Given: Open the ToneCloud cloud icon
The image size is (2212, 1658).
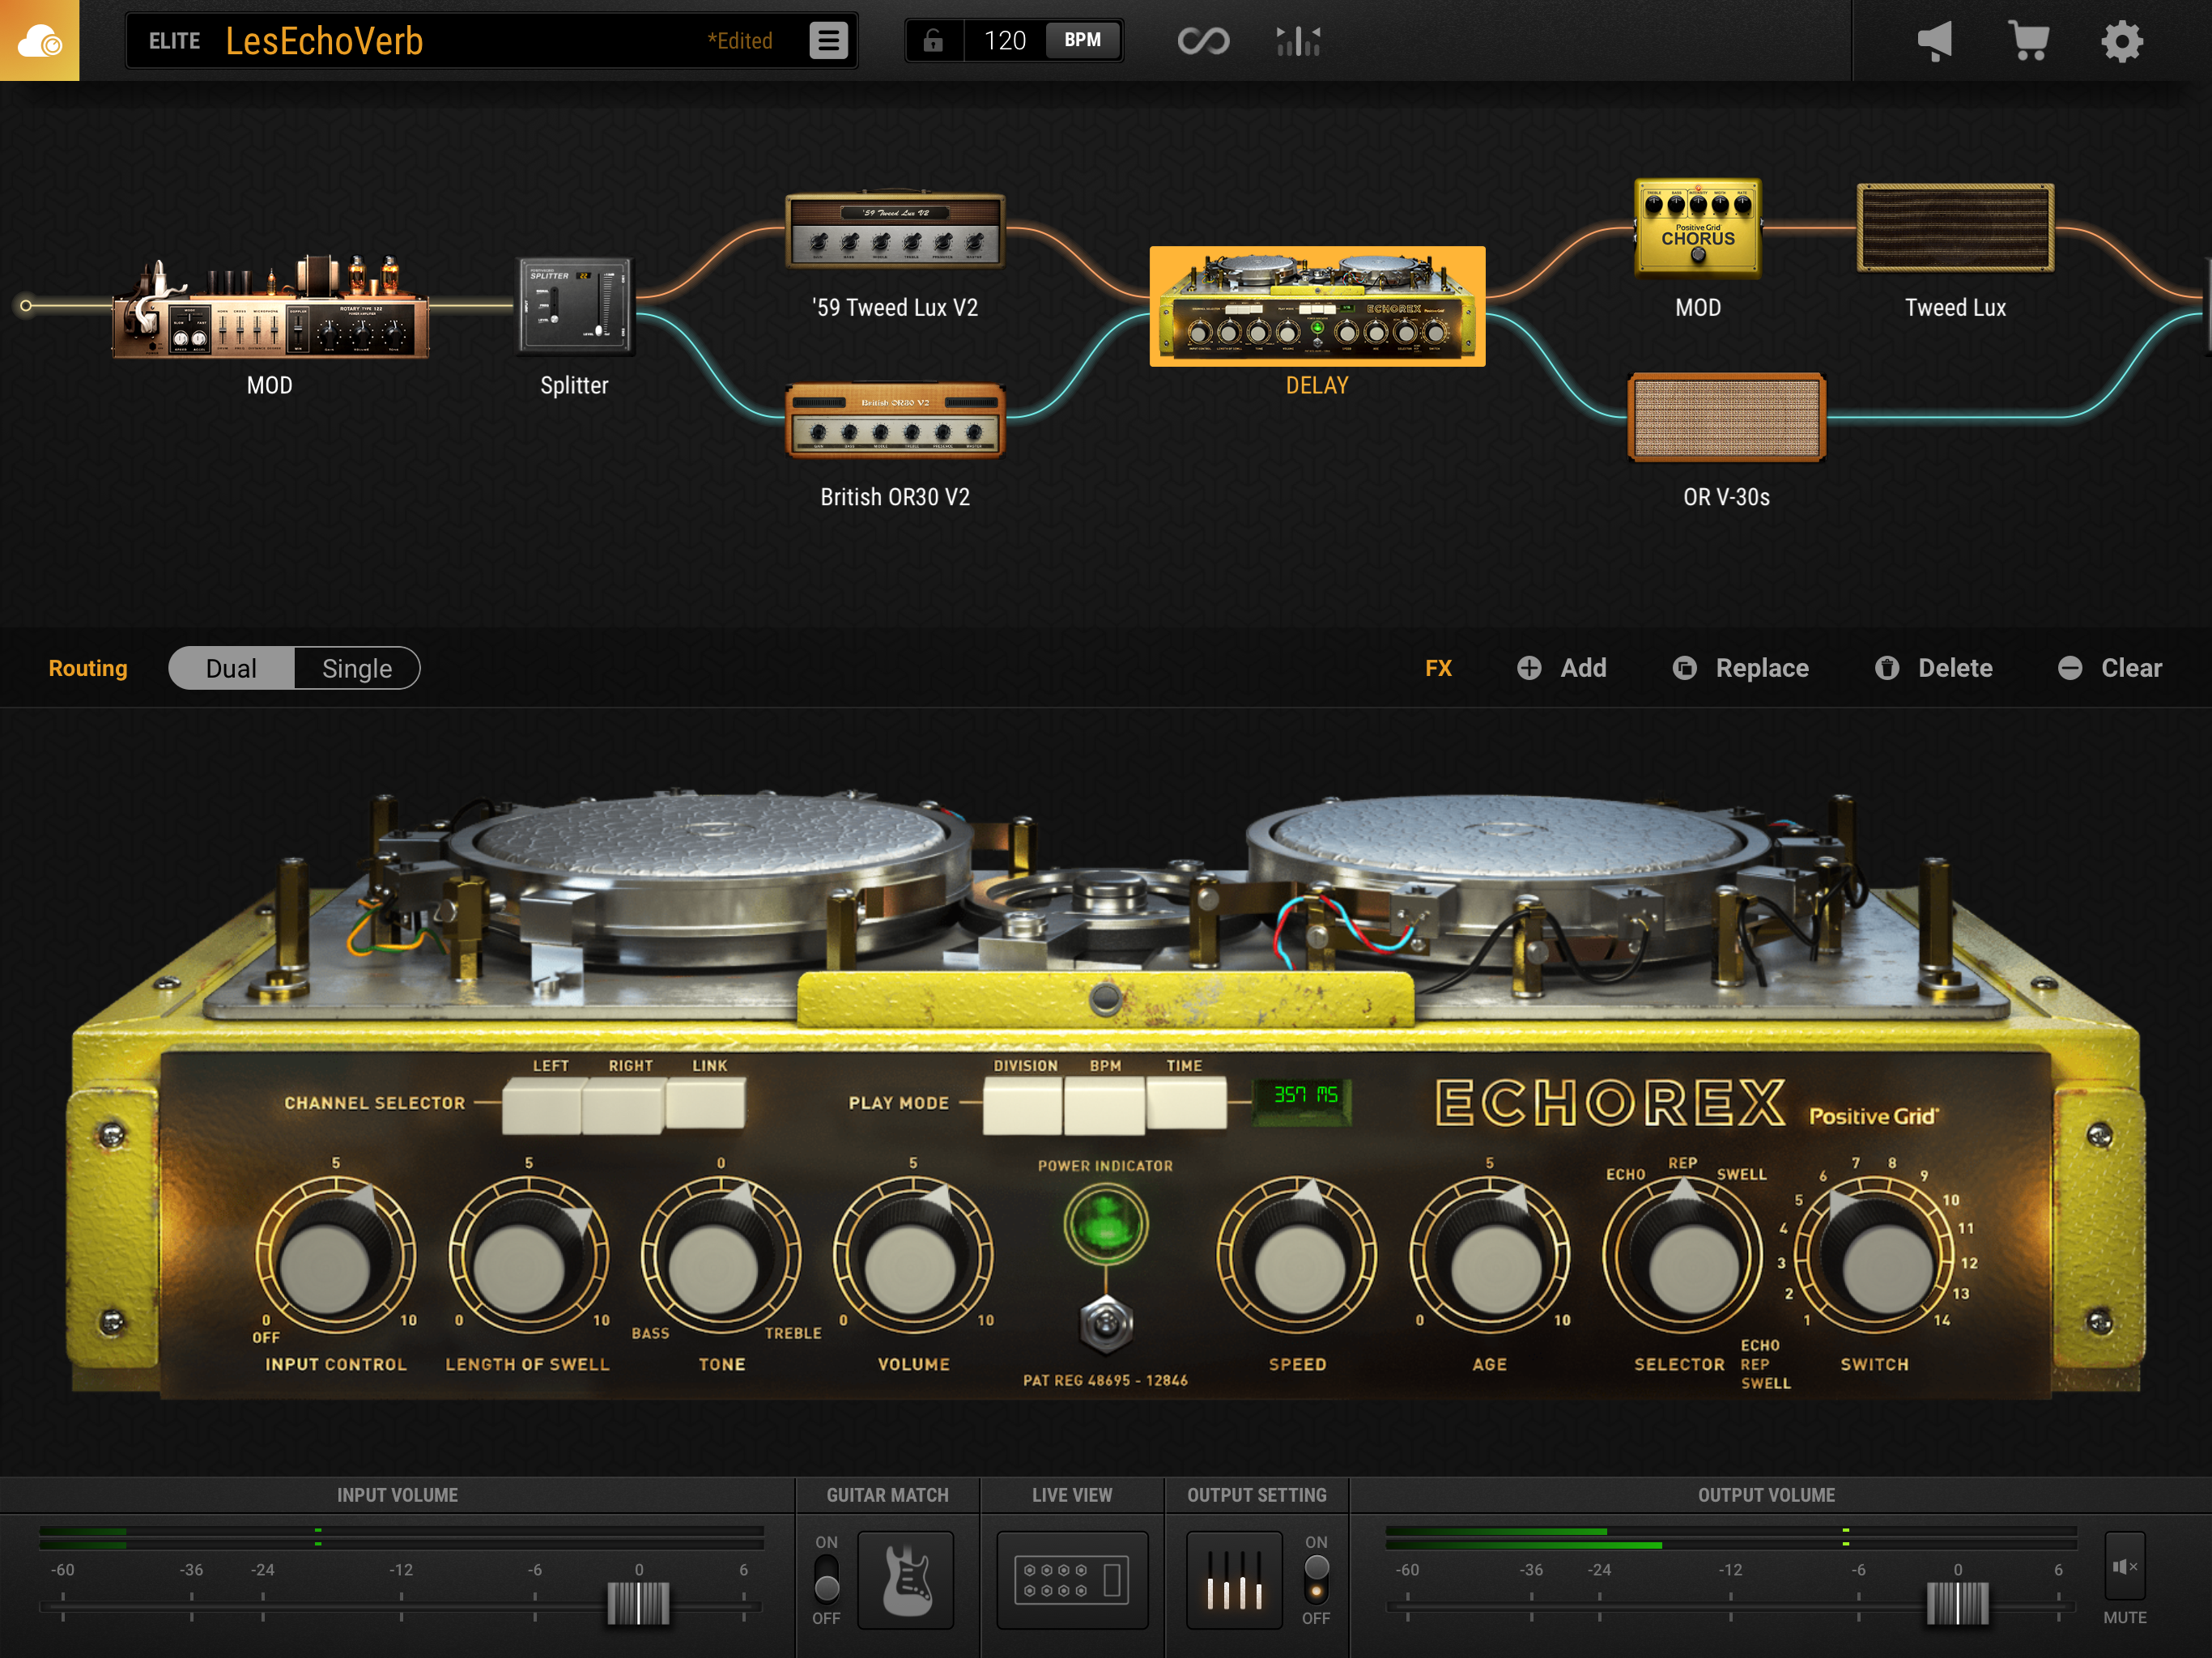Looking at the screenshot, I should (39, 40).
